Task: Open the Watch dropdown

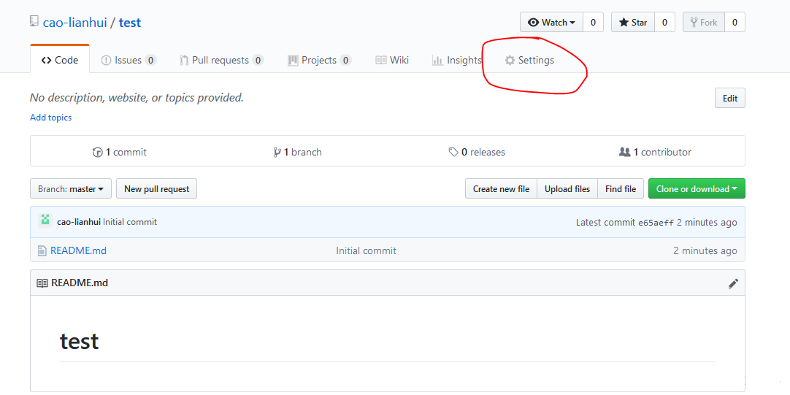Action: (x=552, y=22)
